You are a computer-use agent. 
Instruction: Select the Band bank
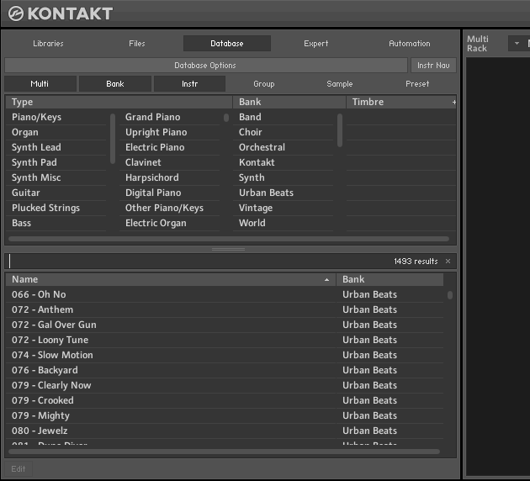(x=284, y=117)
